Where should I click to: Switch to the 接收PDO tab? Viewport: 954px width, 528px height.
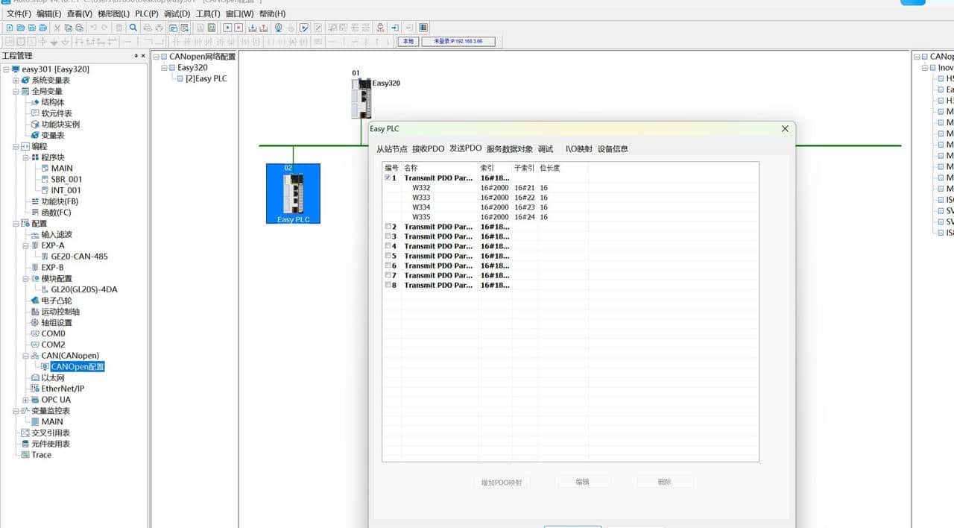click(428, 148)
